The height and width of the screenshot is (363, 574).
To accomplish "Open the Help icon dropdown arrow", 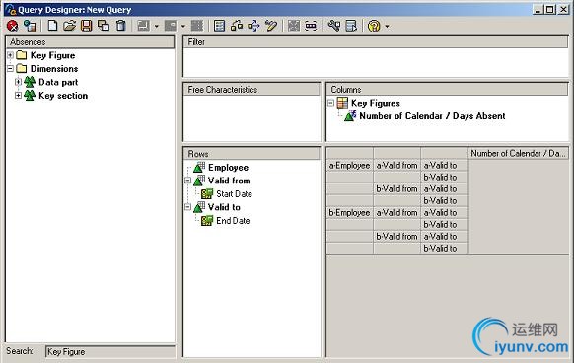I will click(387, 27).
